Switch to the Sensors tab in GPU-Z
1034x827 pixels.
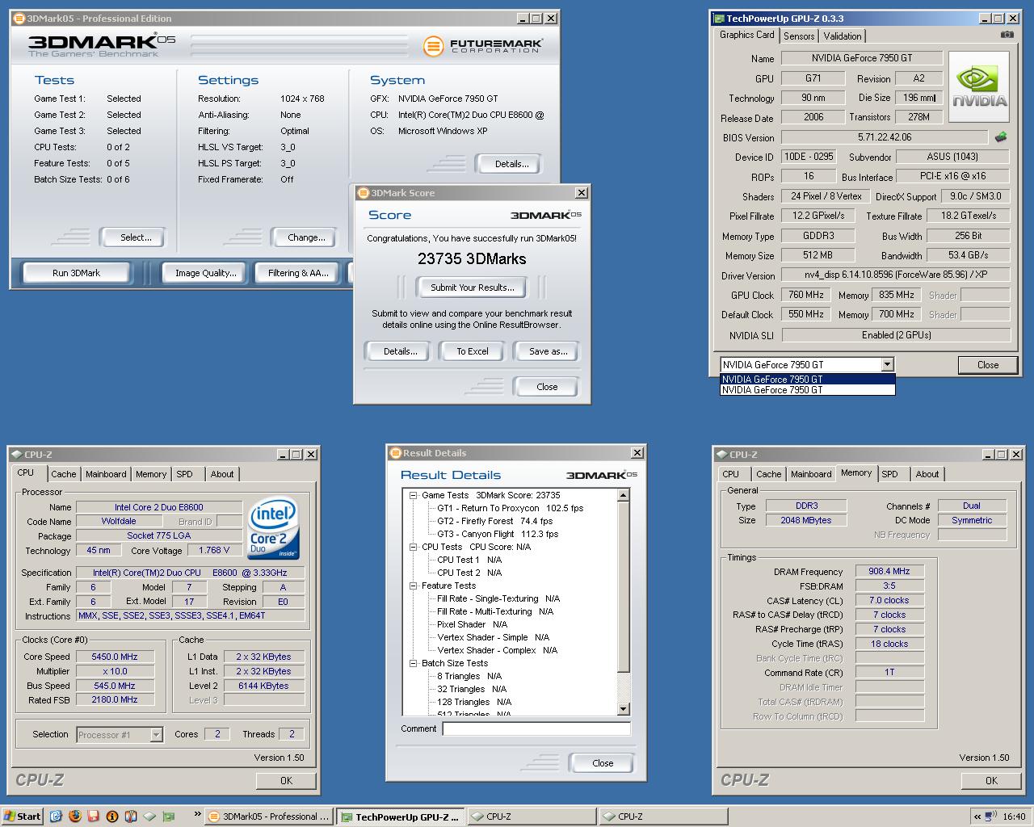(x=799, y=36)
